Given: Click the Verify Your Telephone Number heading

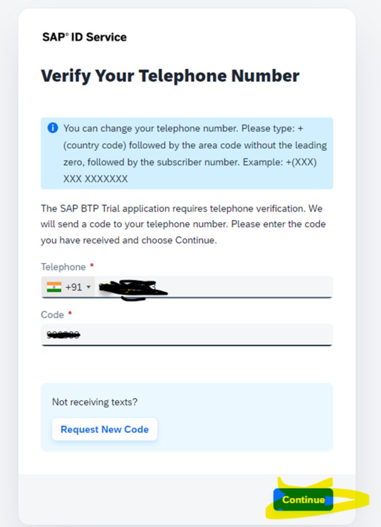Looking at the screenshot, I should pos(170,76).
